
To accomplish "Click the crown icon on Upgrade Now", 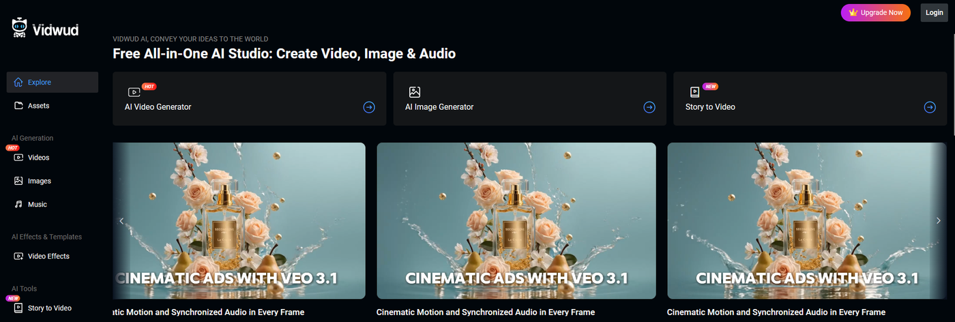I will [x=853, y=12].
